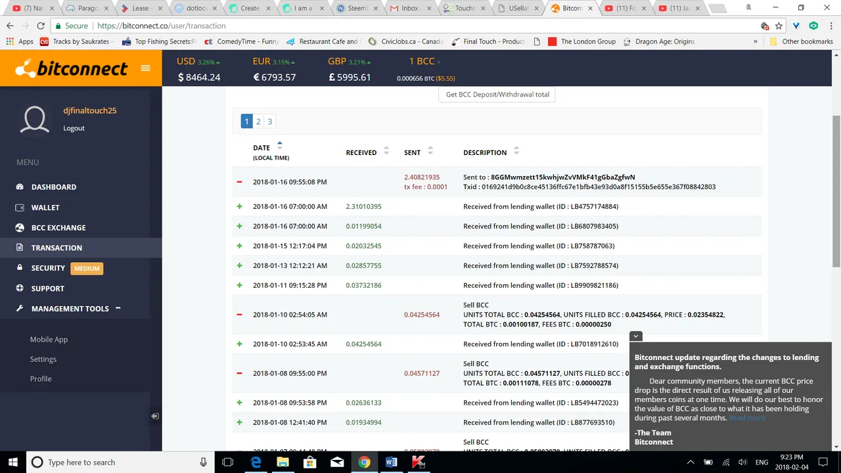Expand bookmarks overflow chevron
This screenshot has height=473, width=841.
[x=755, y=41]
